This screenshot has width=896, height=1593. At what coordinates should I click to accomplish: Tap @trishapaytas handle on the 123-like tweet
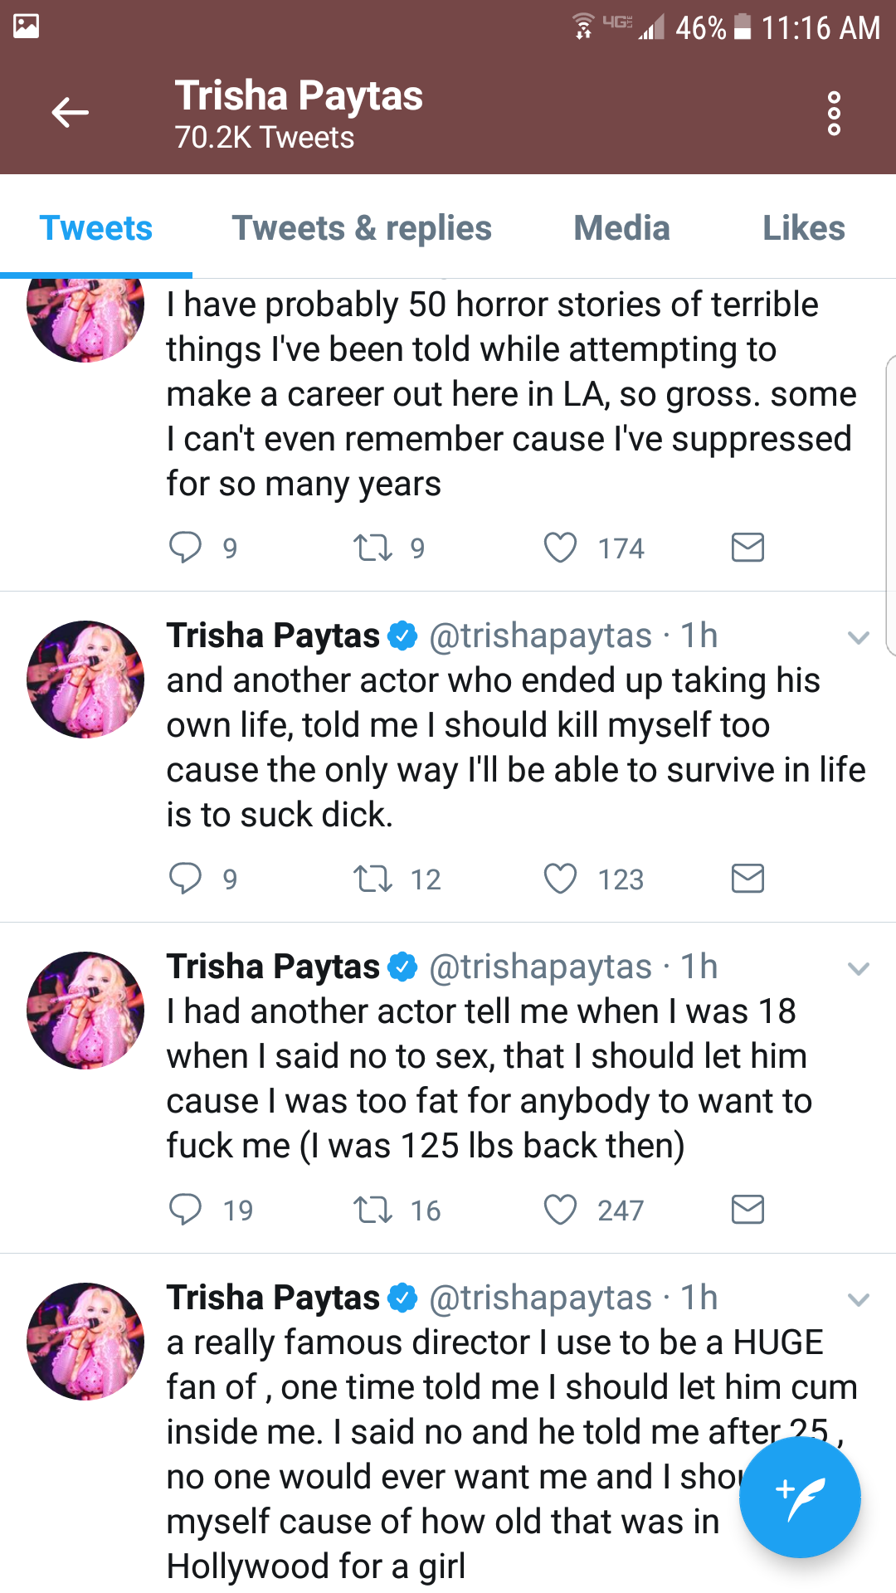point(540,636)
